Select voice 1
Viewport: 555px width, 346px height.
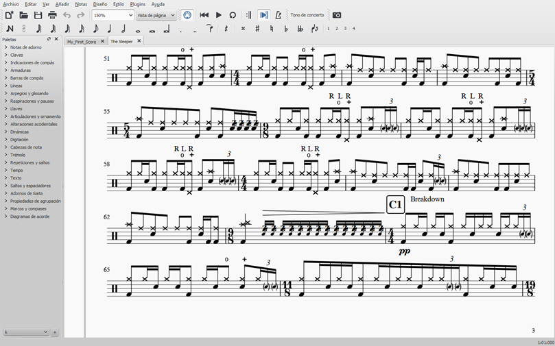(x=328, y=29)
